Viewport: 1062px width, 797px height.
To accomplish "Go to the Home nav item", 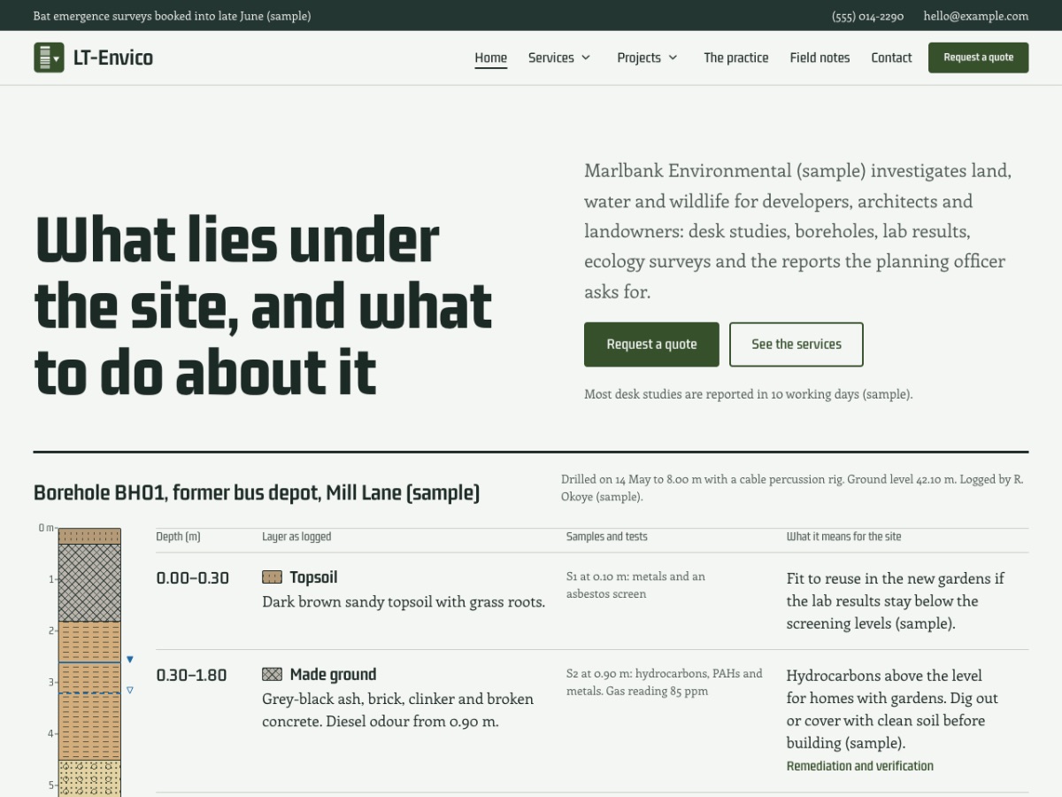I will click(491, 58).
